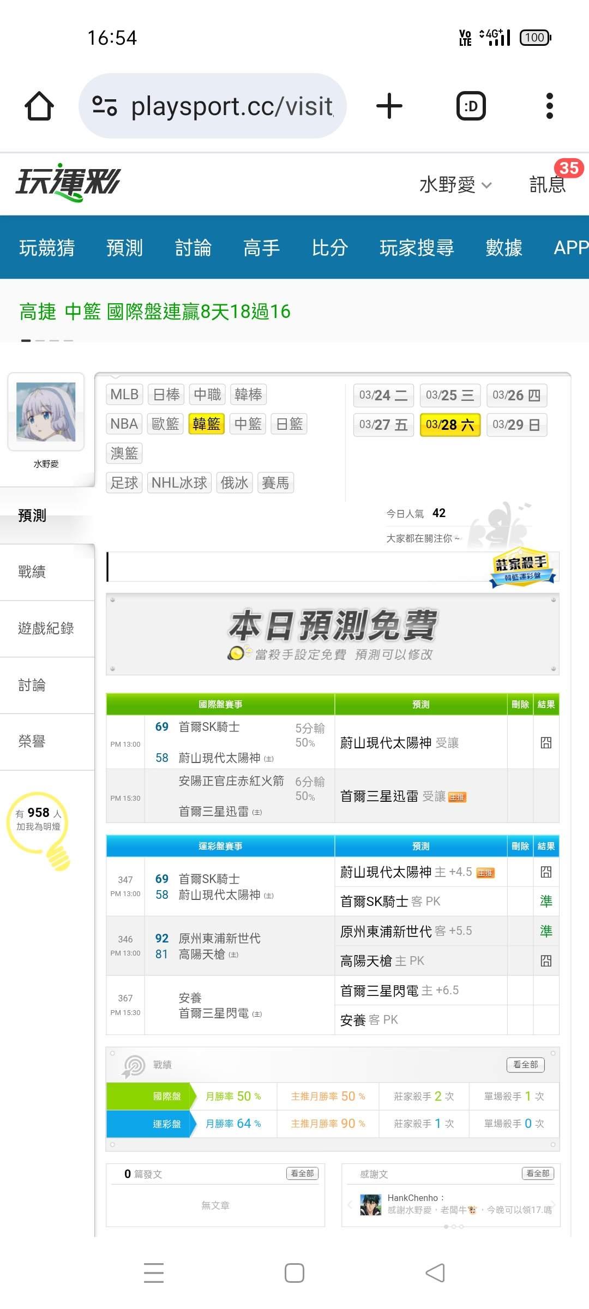
Task: Click the 本日預測免費 banner
Action: (x=333, y=634)
